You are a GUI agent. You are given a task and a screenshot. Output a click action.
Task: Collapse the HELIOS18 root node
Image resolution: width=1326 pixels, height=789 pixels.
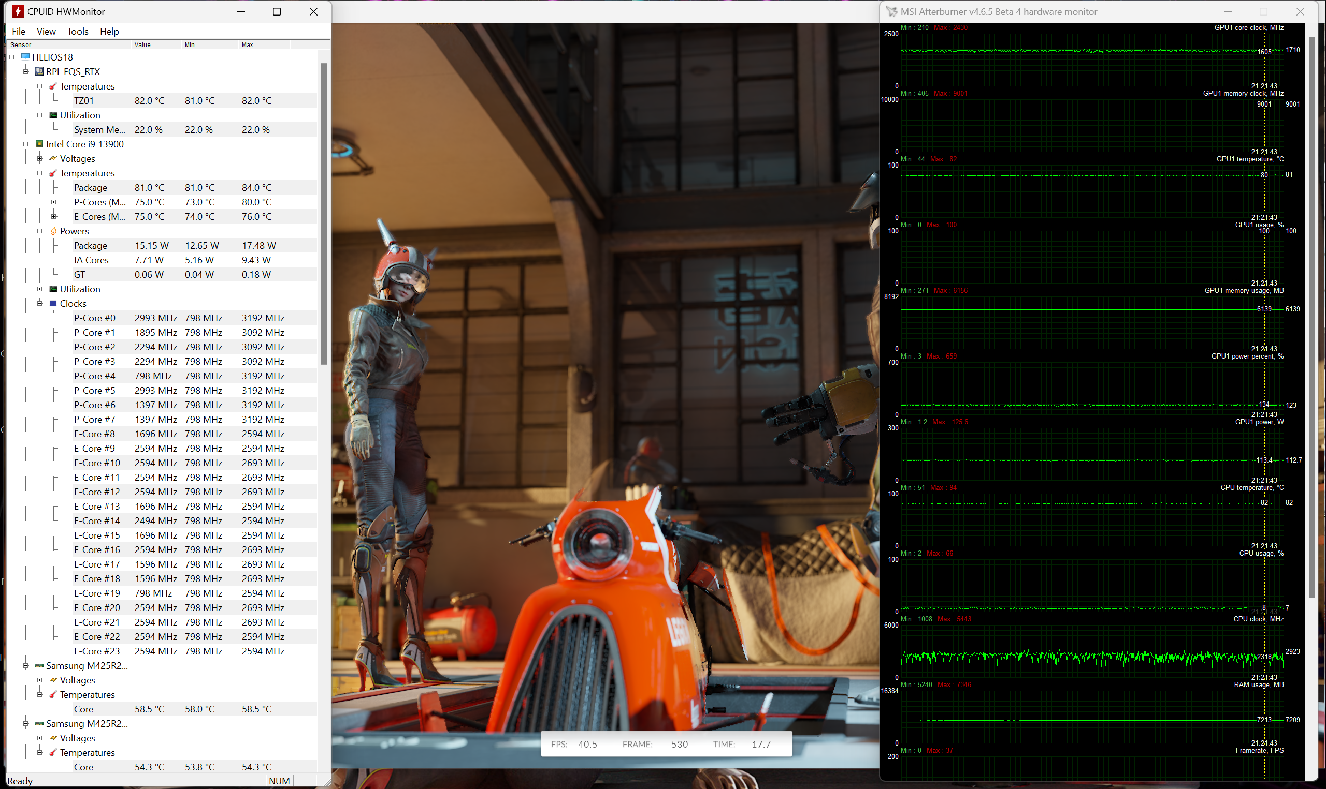pyautogui.click(x=11, y=57)
